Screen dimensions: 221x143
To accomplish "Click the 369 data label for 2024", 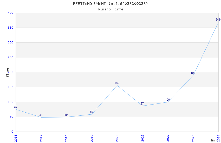I will point(218,19).
